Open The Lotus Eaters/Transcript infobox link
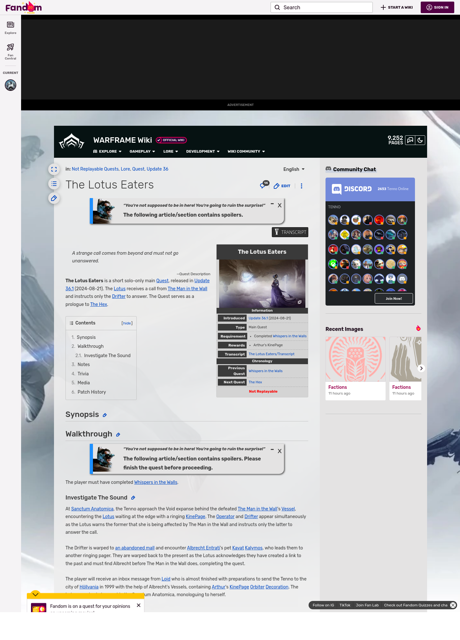The image size is (460, 640). [272, 354]
